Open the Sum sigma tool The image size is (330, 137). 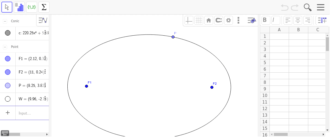pyautogui.click(x=44, y=7)
